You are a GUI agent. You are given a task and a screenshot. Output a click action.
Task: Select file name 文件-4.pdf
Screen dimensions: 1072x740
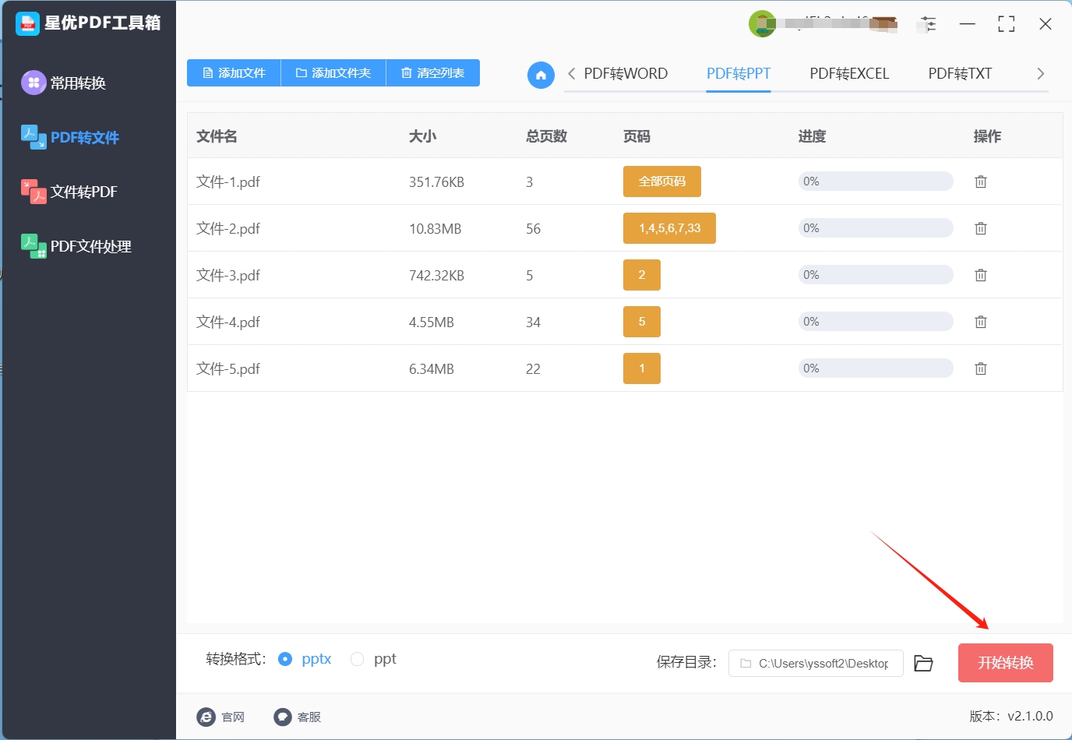click(228, 322)
